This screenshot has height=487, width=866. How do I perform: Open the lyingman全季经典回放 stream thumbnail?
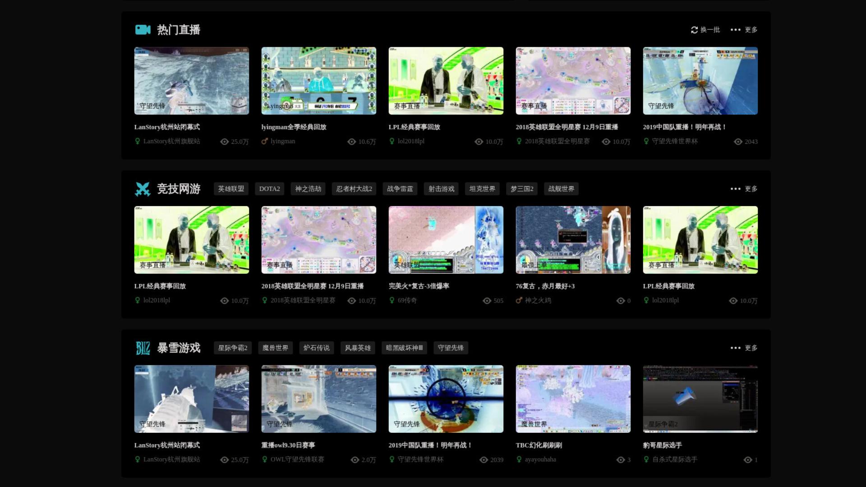tap(319, 81)
